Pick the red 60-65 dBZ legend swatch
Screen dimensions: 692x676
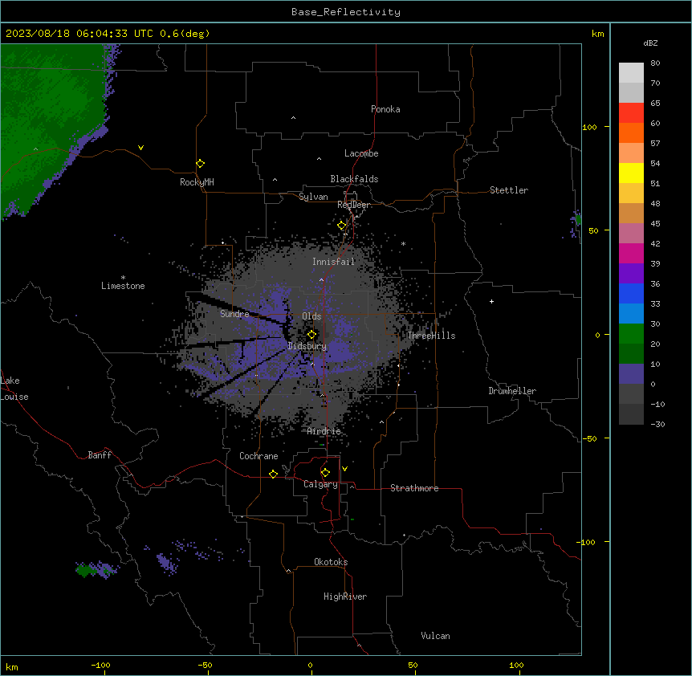tap(631, 113)
